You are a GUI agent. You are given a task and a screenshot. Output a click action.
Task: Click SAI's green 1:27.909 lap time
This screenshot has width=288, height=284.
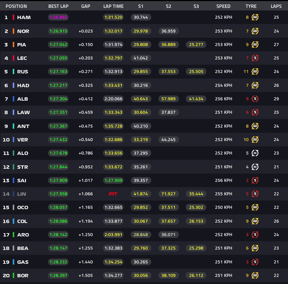(x=113, y=180)
